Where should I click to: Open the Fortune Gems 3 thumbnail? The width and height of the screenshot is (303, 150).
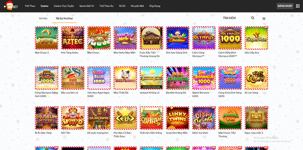coord(256,118)
